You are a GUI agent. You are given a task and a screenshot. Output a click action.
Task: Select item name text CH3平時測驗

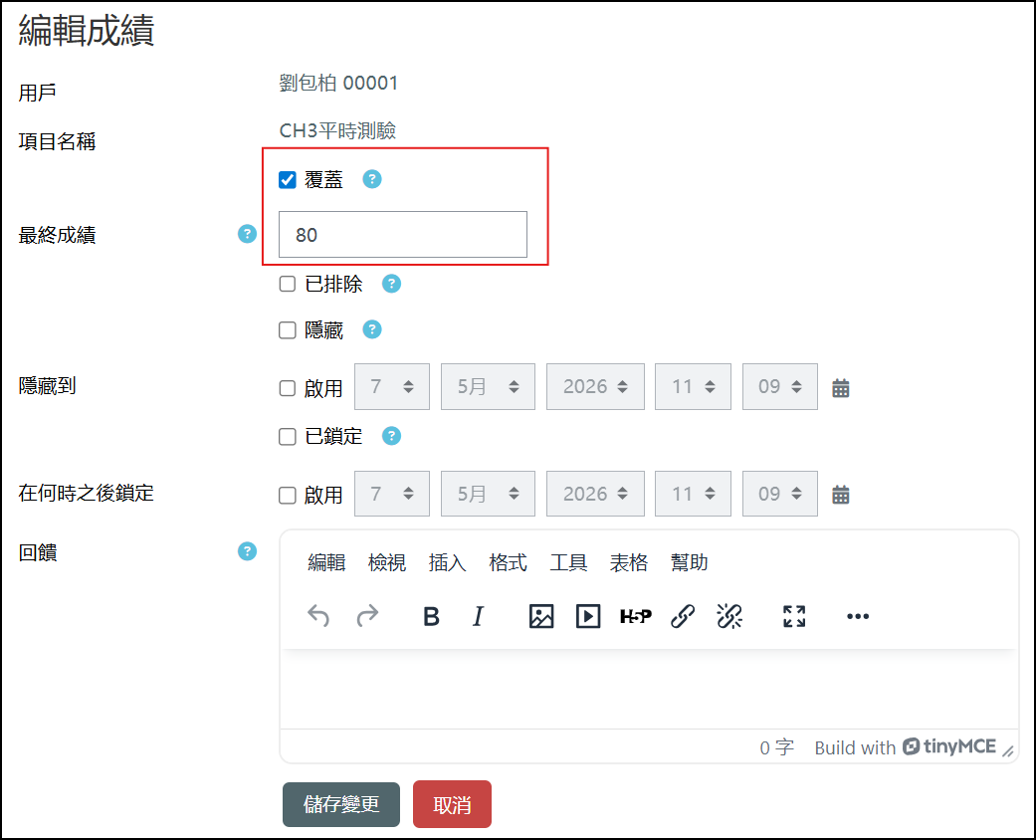coord(337,130)
